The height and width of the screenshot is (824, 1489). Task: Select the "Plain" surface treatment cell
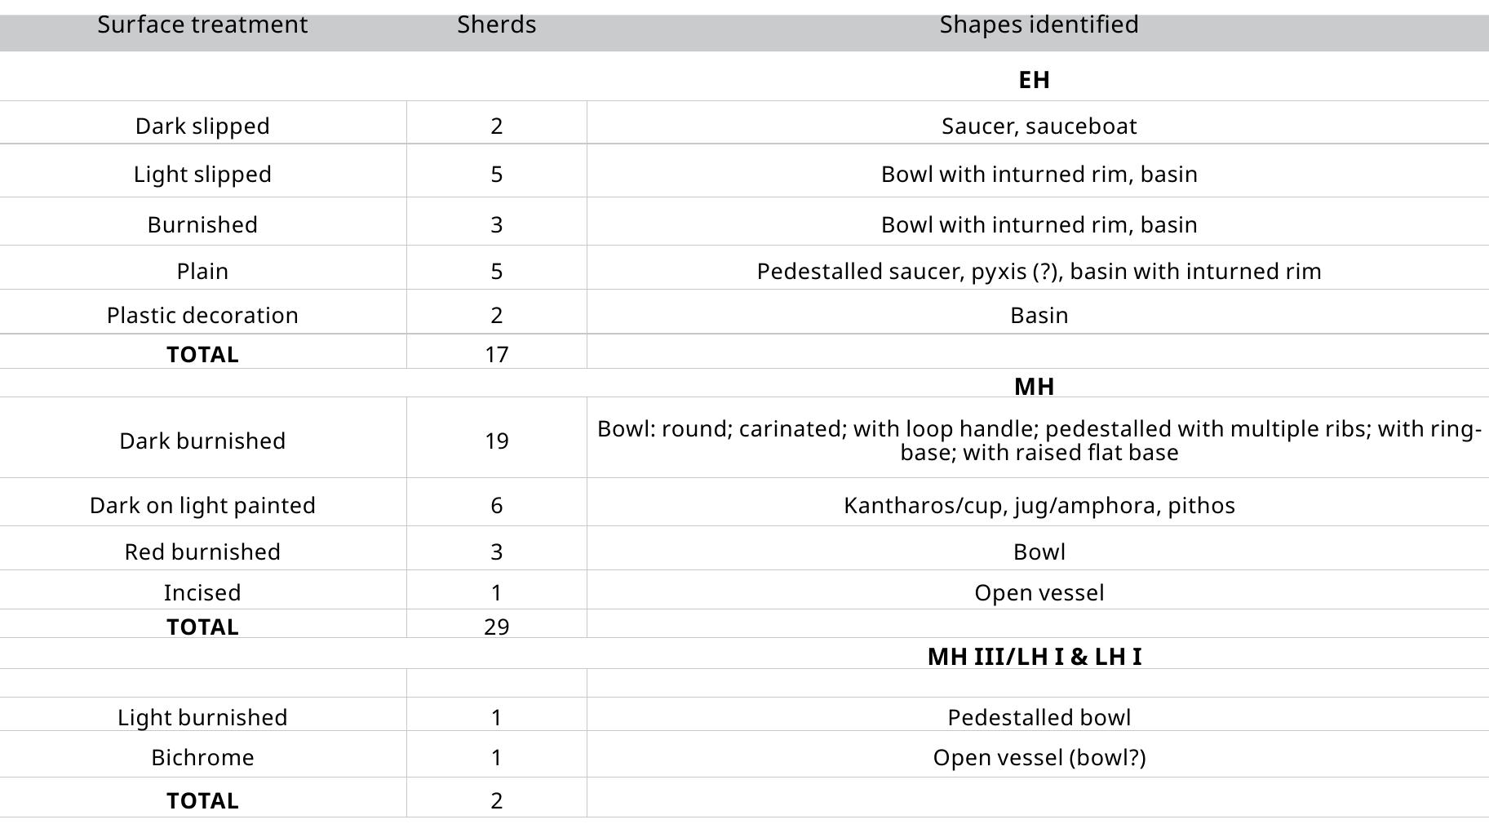tap(202, 271)
